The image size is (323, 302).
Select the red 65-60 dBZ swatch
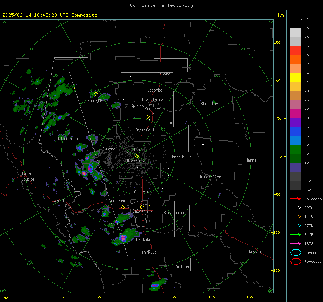(296, 51)
